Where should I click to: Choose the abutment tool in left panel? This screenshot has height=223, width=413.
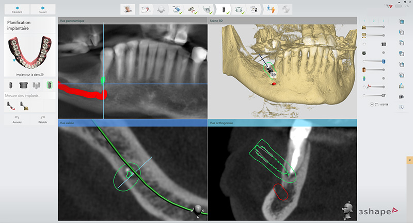(x=23, y=85)
